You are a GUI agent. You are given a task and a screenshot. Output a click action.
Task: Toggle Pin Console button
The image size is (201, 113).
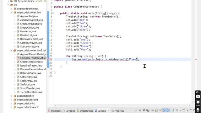[x=173, y=110]
